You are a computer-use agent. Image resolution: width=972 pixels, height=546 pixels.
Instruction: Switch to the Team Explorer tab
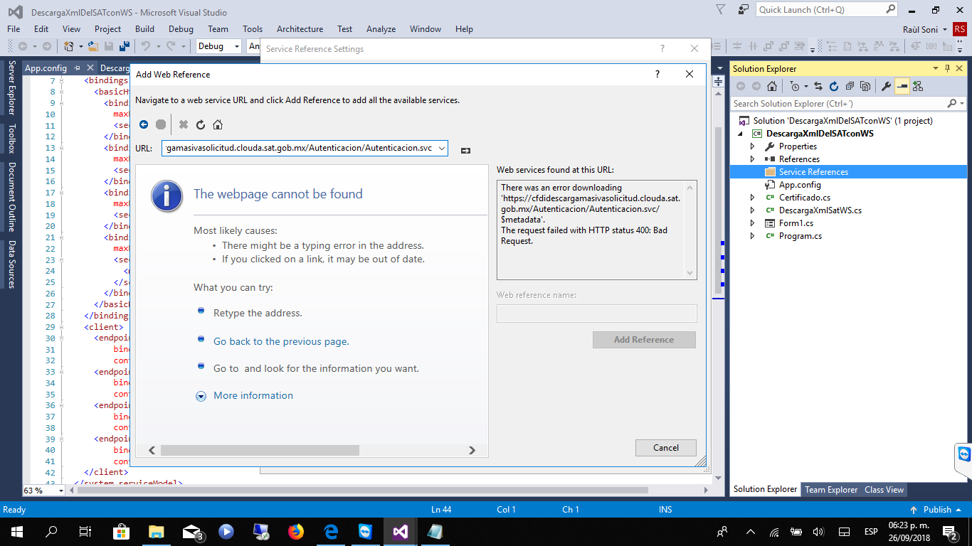(x=831, y=489)
